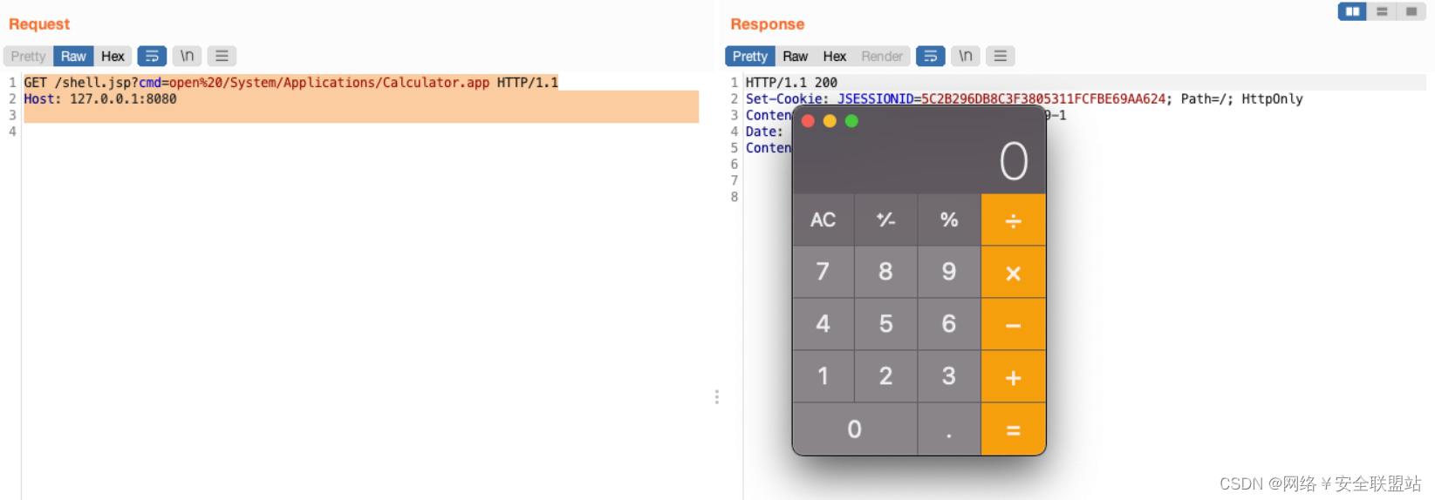Click the 2 key on Calculator
The height and width of the screenshot is (500, 1435).
(885, 376)
